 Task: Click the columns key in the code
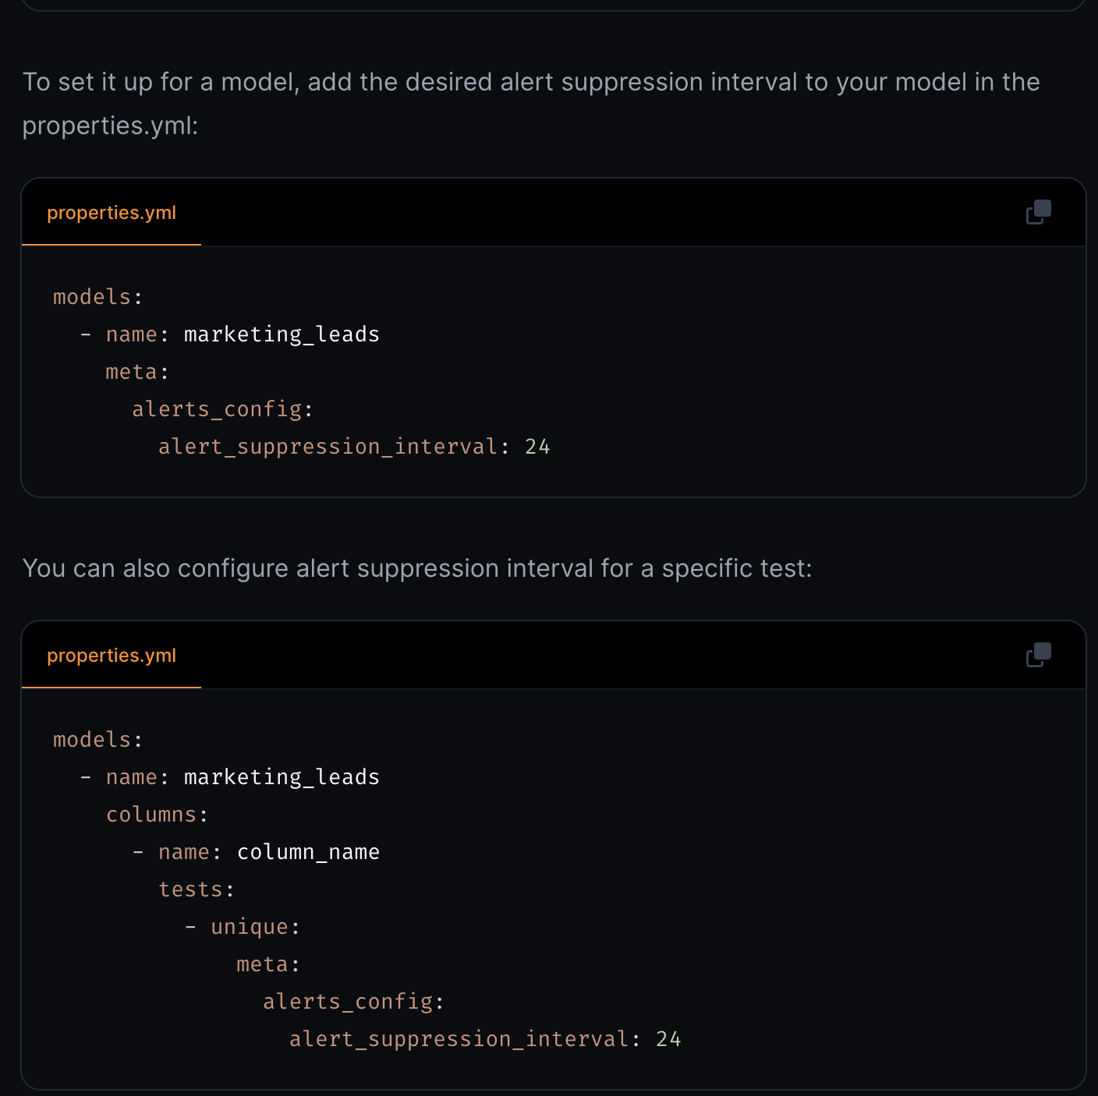151,815
